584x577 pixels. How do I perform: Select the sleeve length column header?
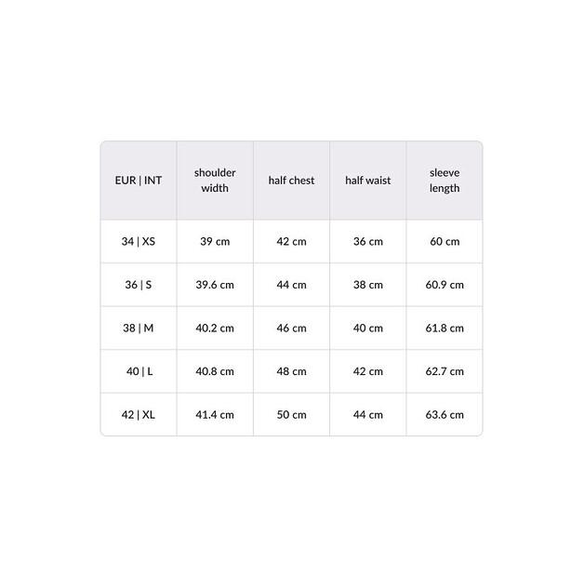click(445, 181)
